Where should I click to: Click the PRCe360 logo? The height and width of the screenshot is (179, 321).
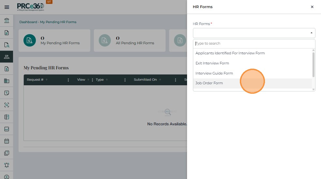point(31,7)
